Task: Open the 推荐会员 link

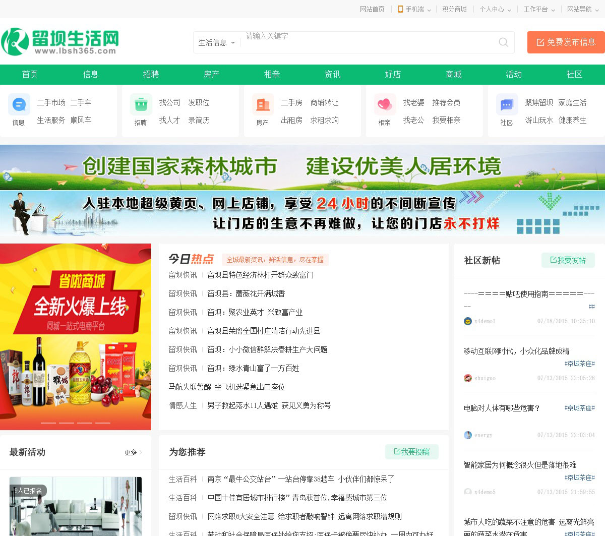Action: click(x=446, y=102)
